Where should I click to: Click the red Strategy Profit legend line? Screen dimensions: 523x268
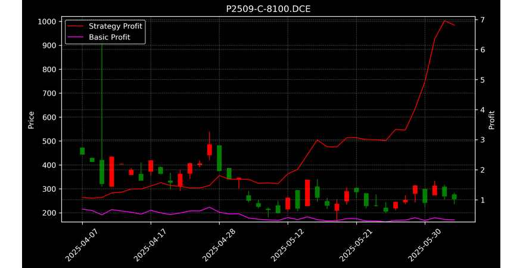point(76,26)
